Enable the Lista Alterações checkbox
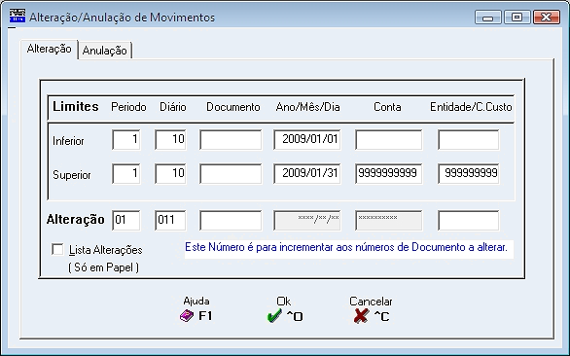This screenshot has height=356, width=570. (x=57, y=249)
